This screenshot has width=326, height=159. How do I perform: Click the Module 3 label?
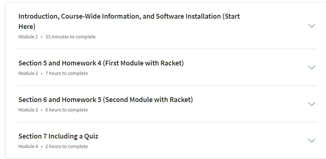28,110
